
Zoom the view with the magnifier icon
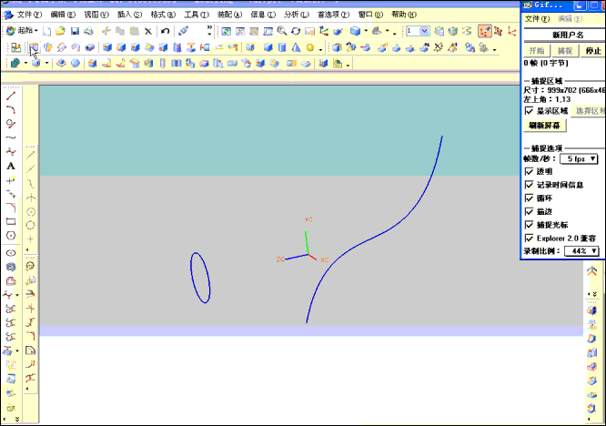282,31
